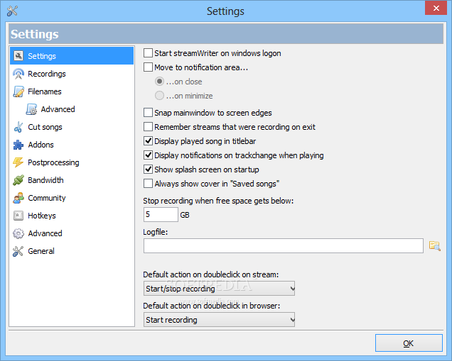Click the Cut songs scissors icon

(x=18, y=127)
